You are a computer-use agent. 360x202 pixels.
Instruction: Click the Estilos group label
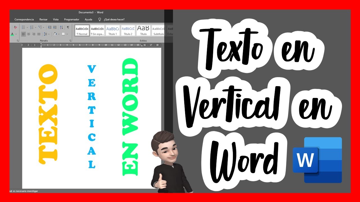click(x=143, y=41)
